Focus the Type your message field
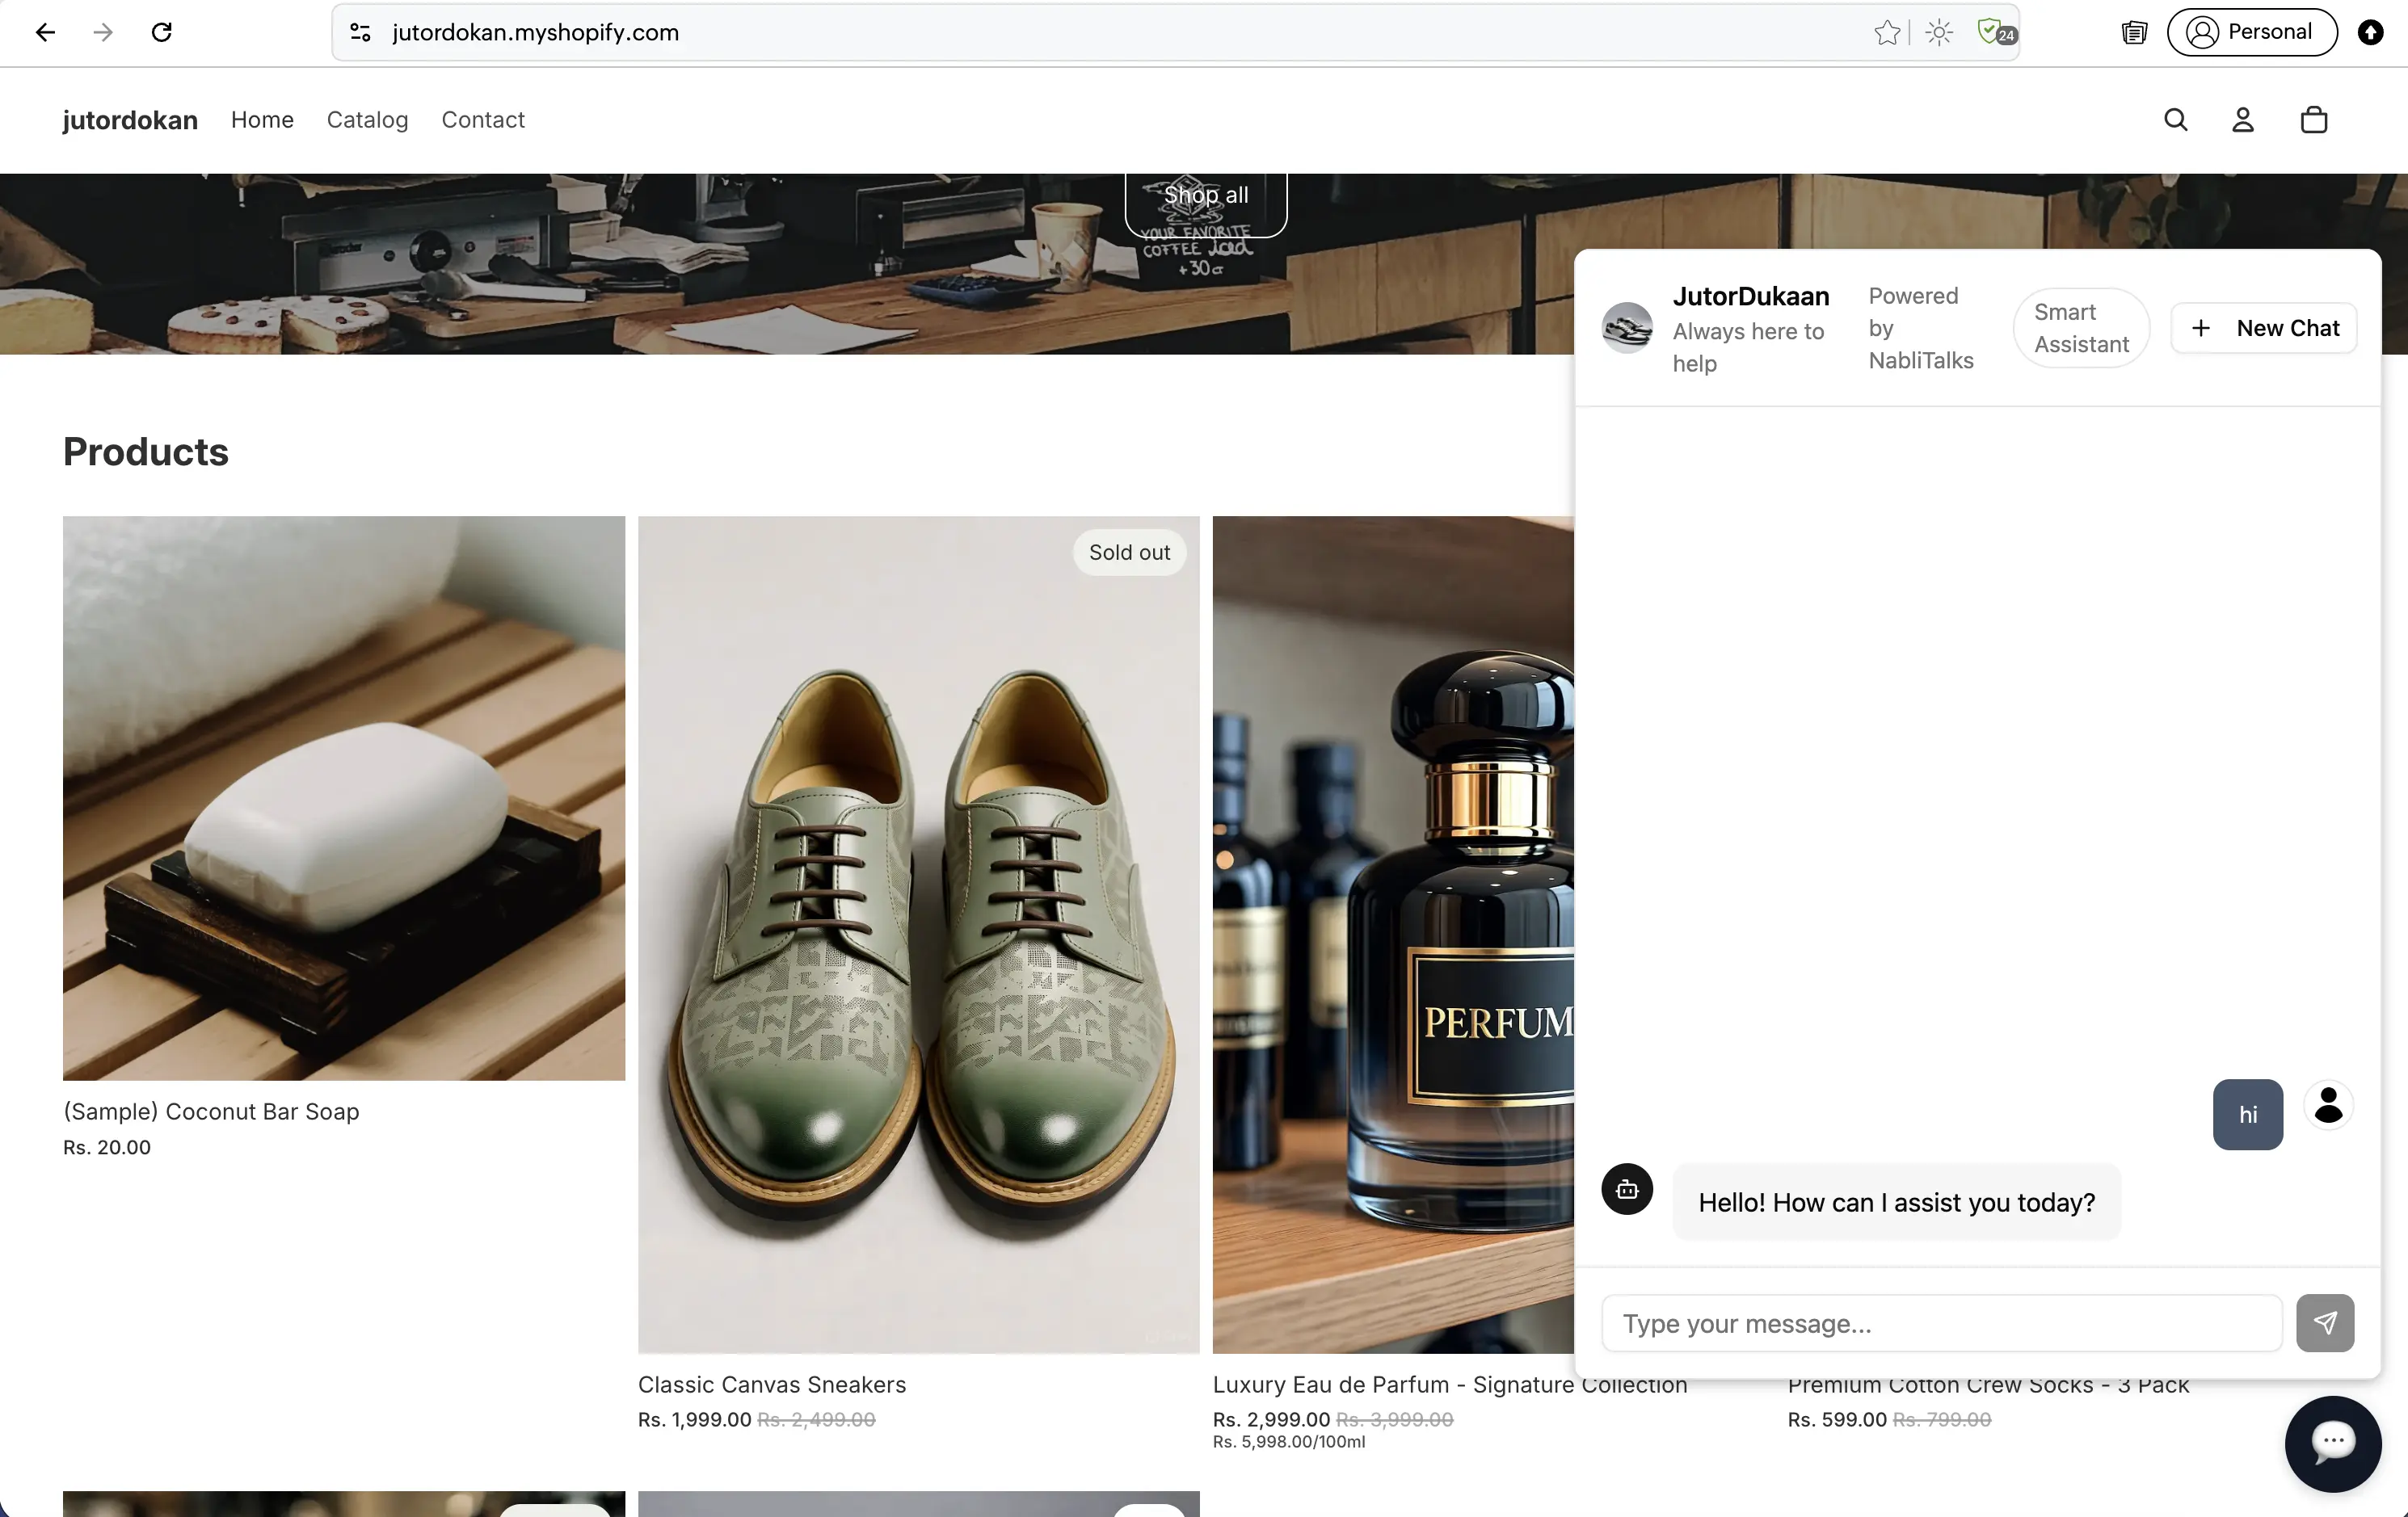 [x=1940, y=1323]
